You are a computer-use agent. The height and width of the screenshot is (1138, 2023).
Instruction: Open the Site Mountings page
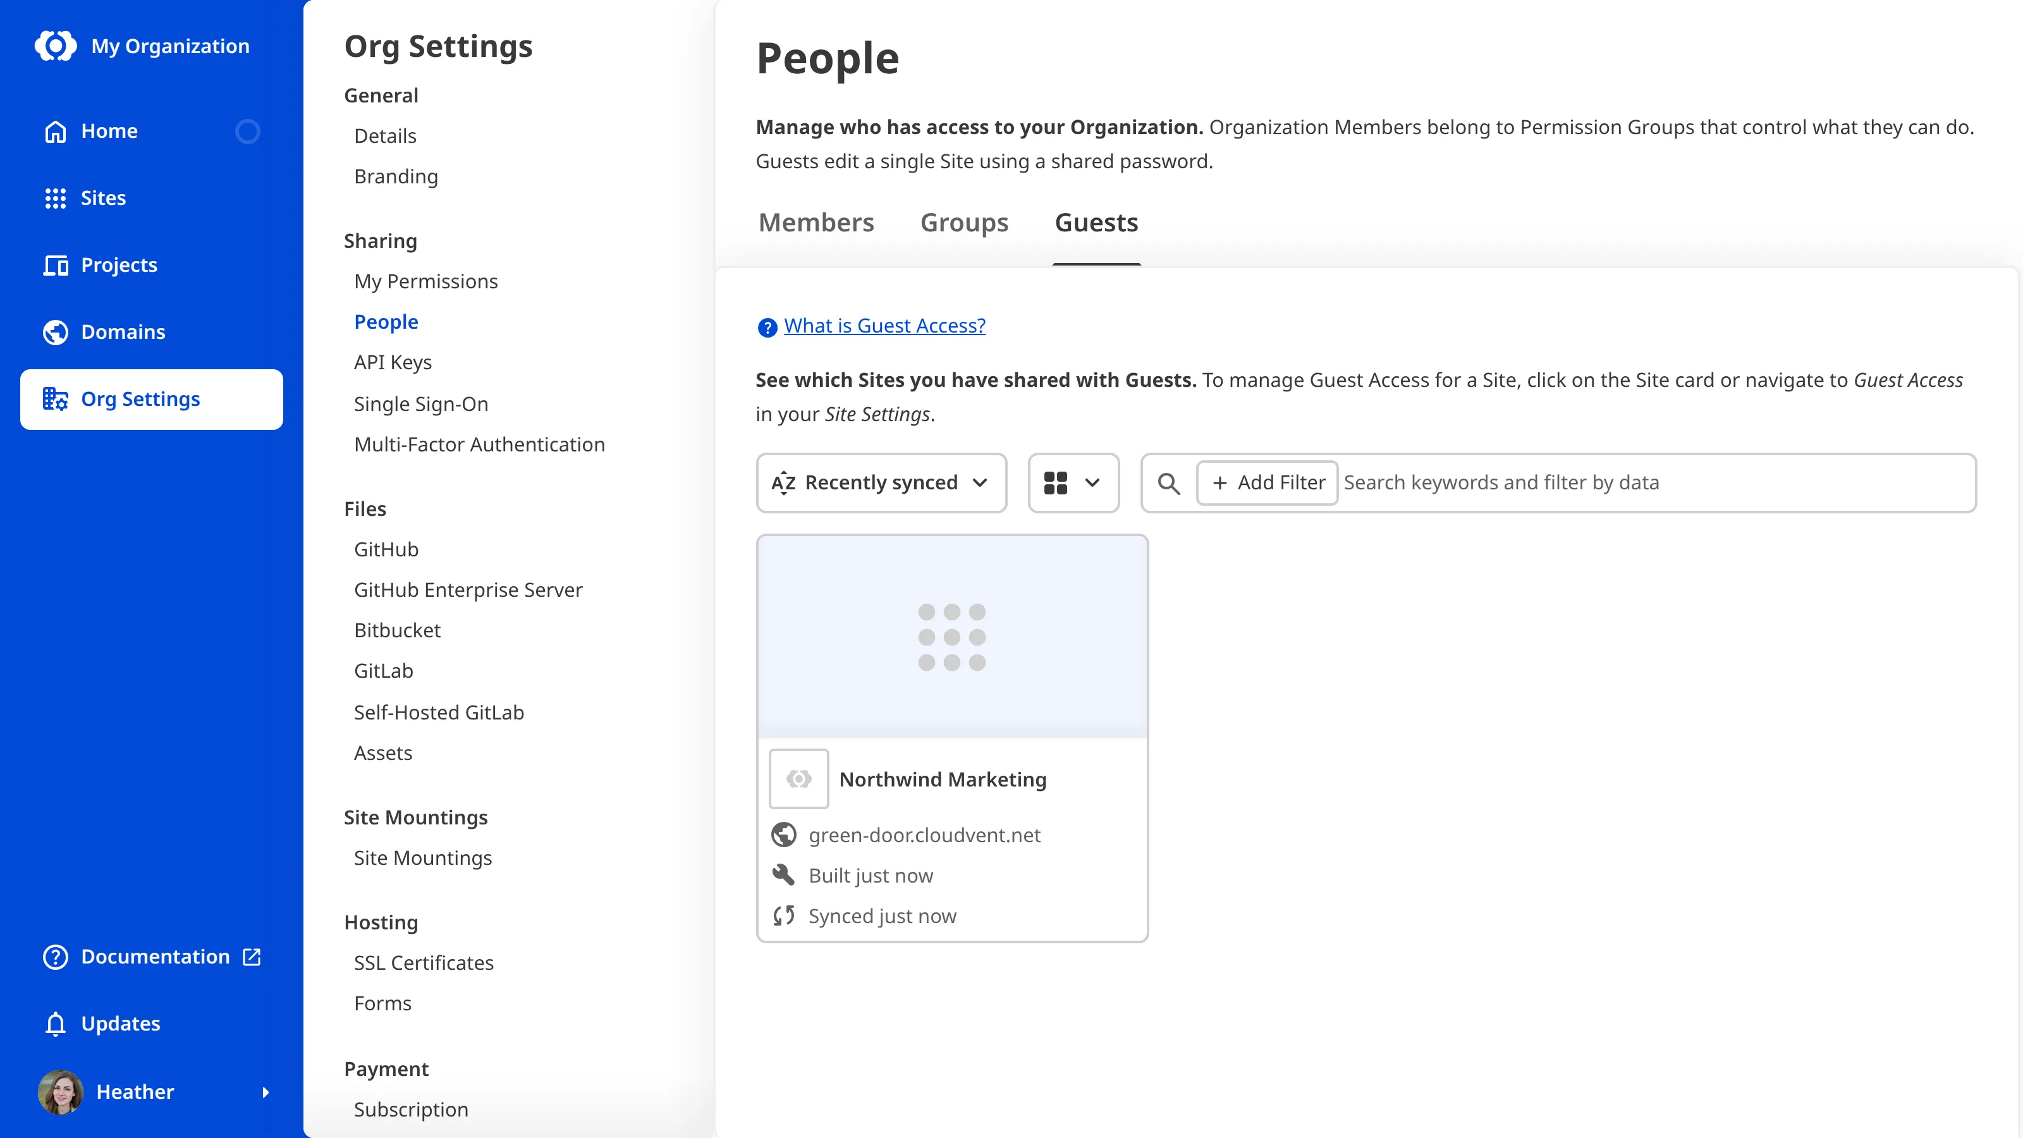(422, 859)
